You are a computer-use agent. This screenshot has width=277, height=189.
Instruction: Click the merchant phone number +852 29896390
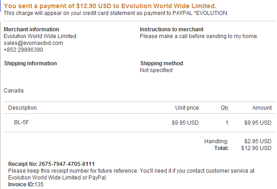tap(24, 50)
